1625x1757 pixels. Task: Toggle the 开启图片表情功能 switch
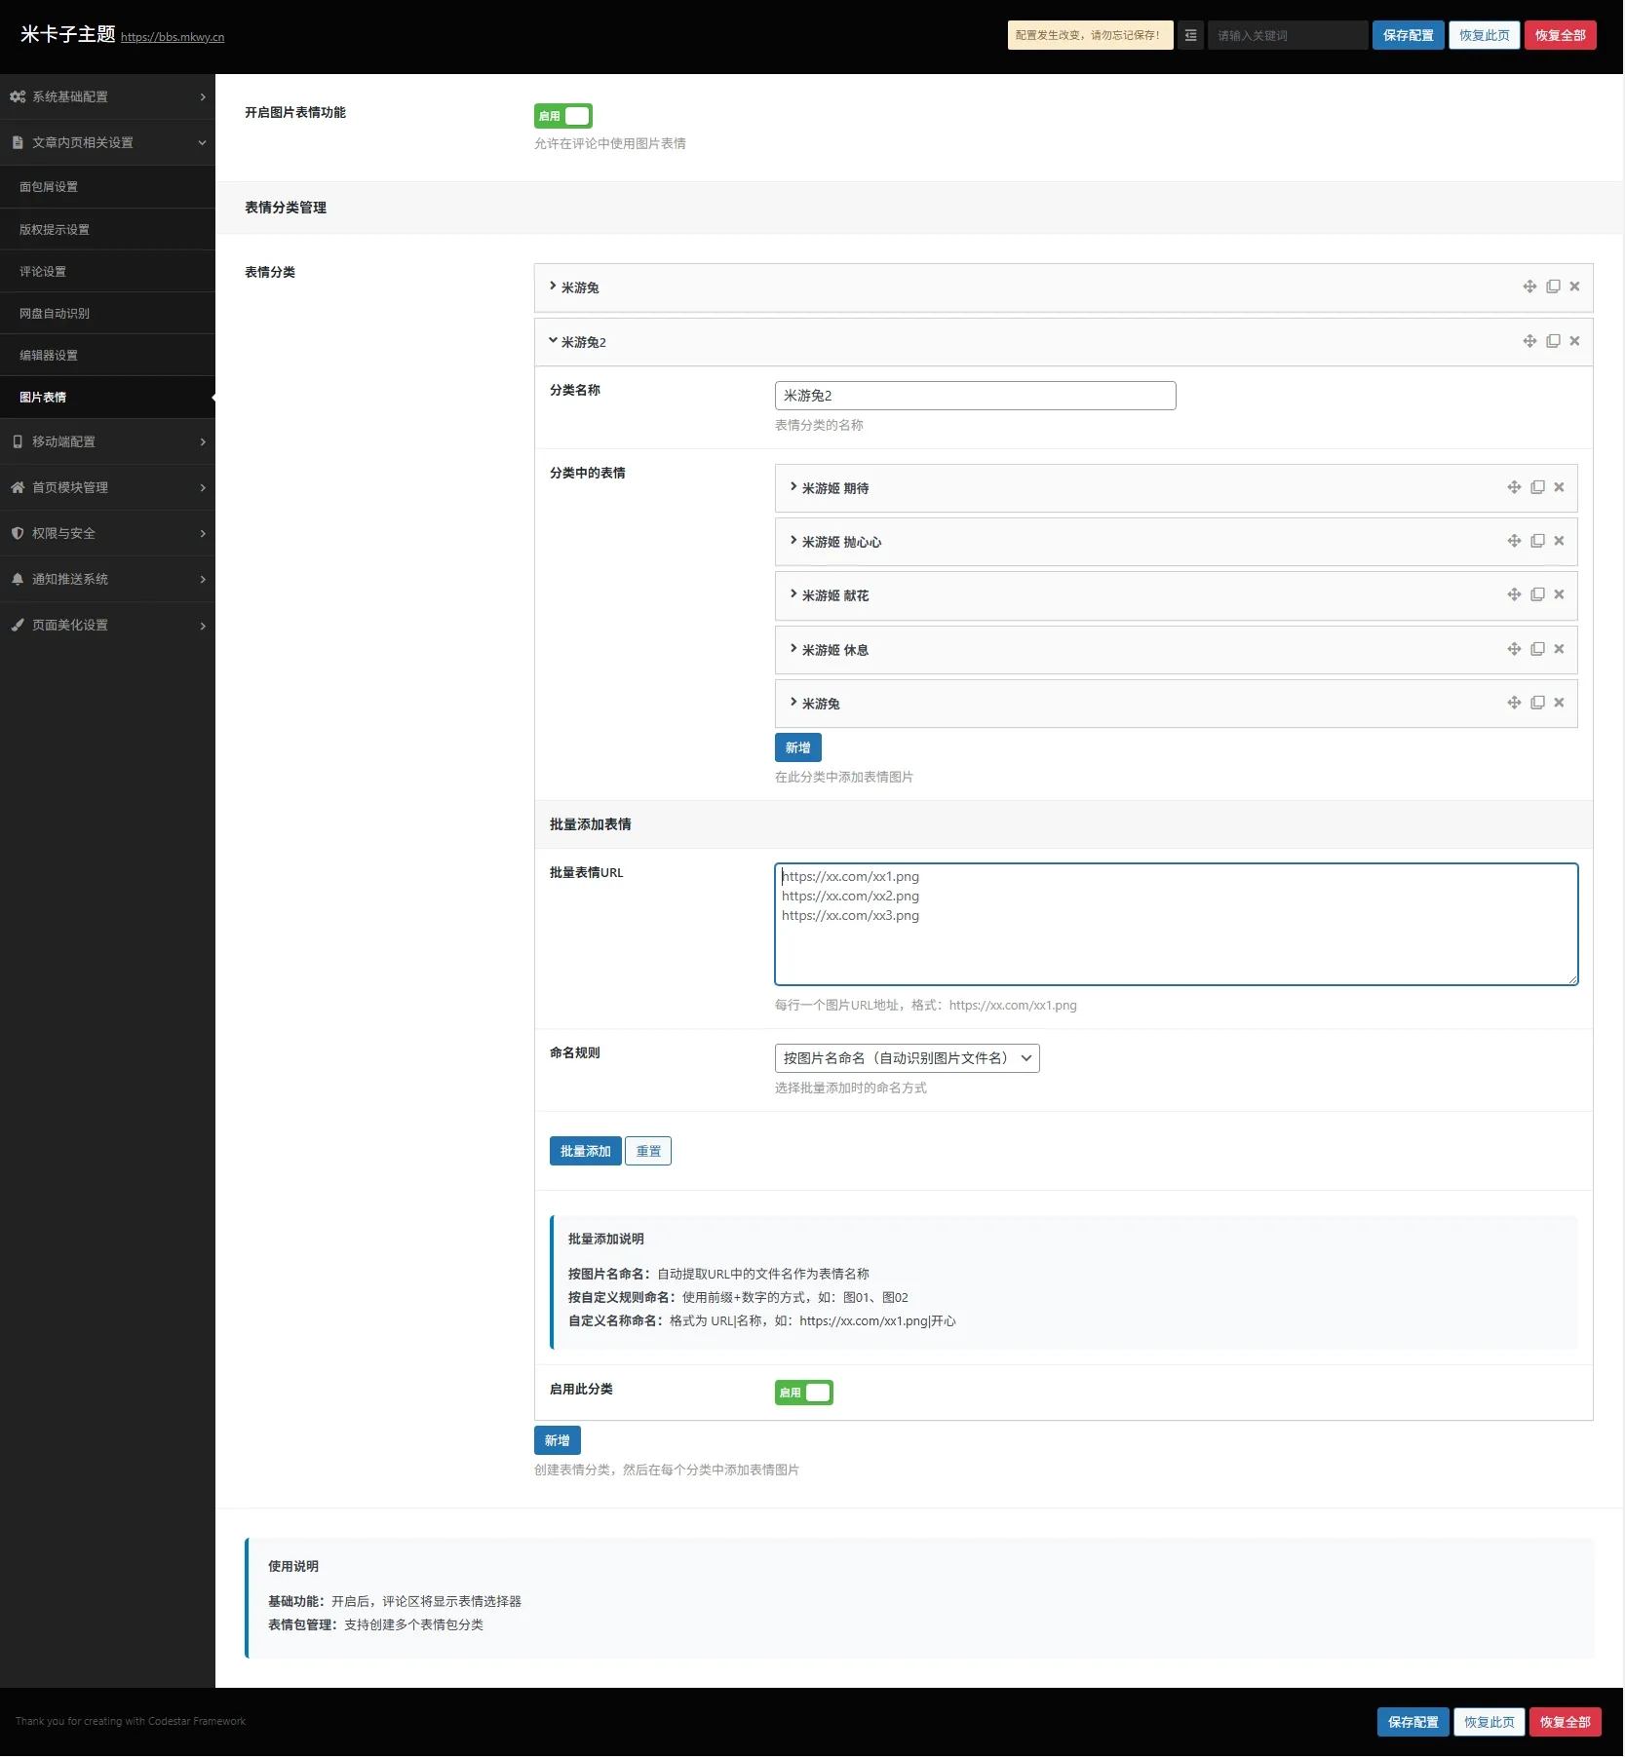[x=562, y=116]
